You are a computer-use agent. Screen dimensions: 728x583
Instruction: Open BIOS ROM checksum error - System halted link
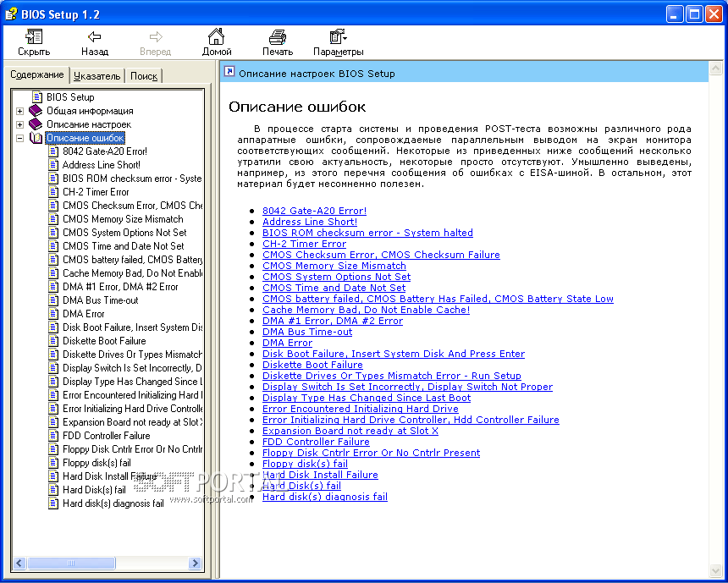click(367, 233)
